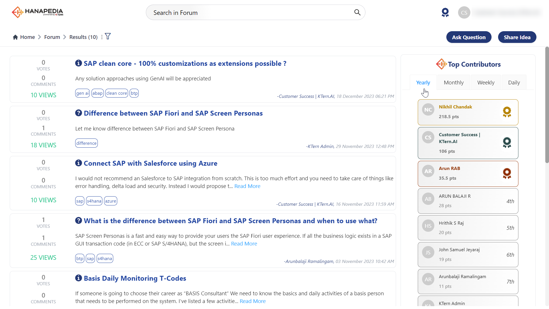Click question icon beside What is the difference post

pyautogui.click(x=79, y=220)
